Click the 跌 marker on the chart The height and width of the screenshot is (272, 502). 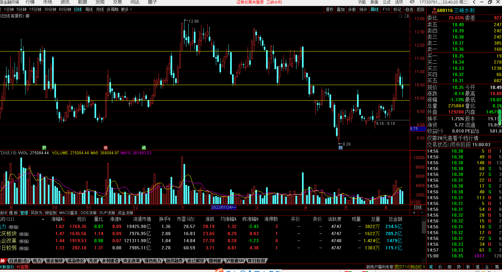point(44,147)
